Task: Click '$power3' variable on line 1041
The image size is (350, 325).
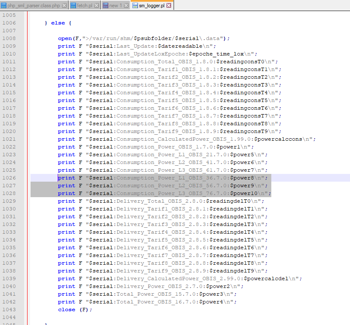Action: pos(211,294)
